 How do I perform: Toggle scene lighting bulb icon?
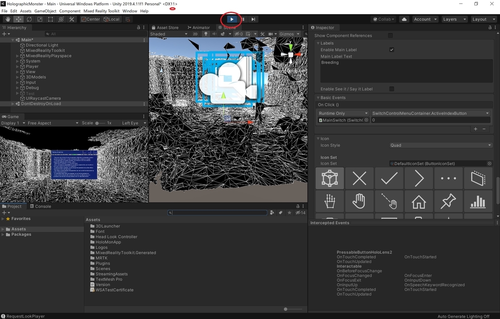[205, 34]
